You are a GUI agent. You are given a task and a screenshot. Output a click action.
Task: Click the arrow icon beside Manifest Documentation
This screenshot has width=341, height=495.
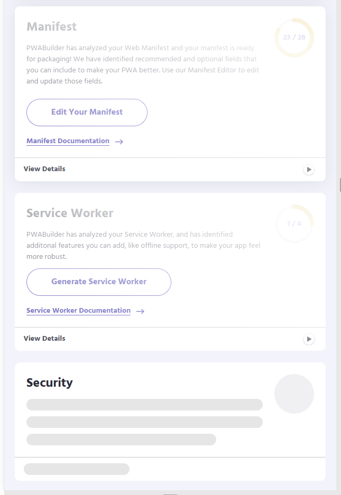coord(119,141)
